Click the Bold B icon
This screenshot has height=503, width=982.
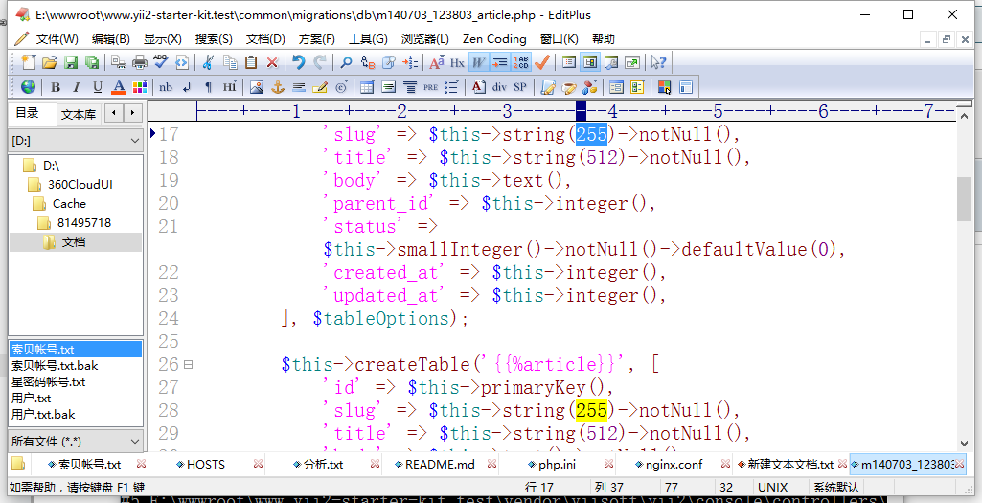click(x=56, y=87)
